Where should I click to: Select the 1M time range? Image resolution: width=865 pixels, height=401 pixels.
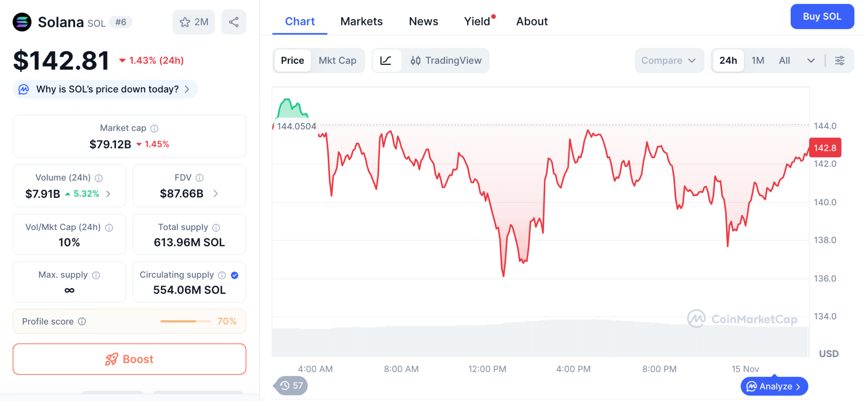point(758,61)
